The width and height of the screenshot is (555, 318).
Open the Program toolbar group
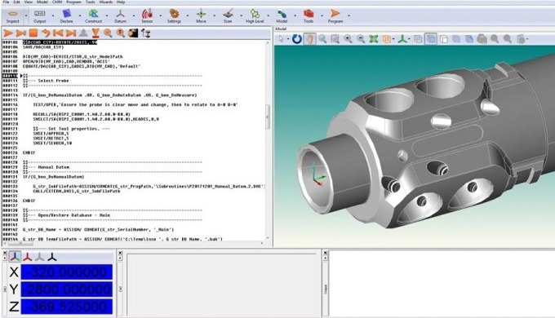(335, 16)
